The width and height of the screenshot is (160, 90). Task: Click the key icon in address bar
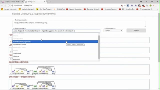coord(122,5)
